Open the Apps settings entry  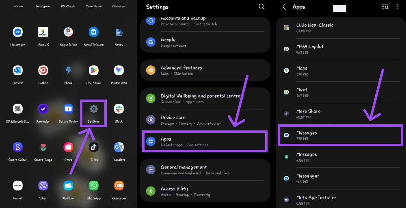pyautogui.click(x=205, y=141)
